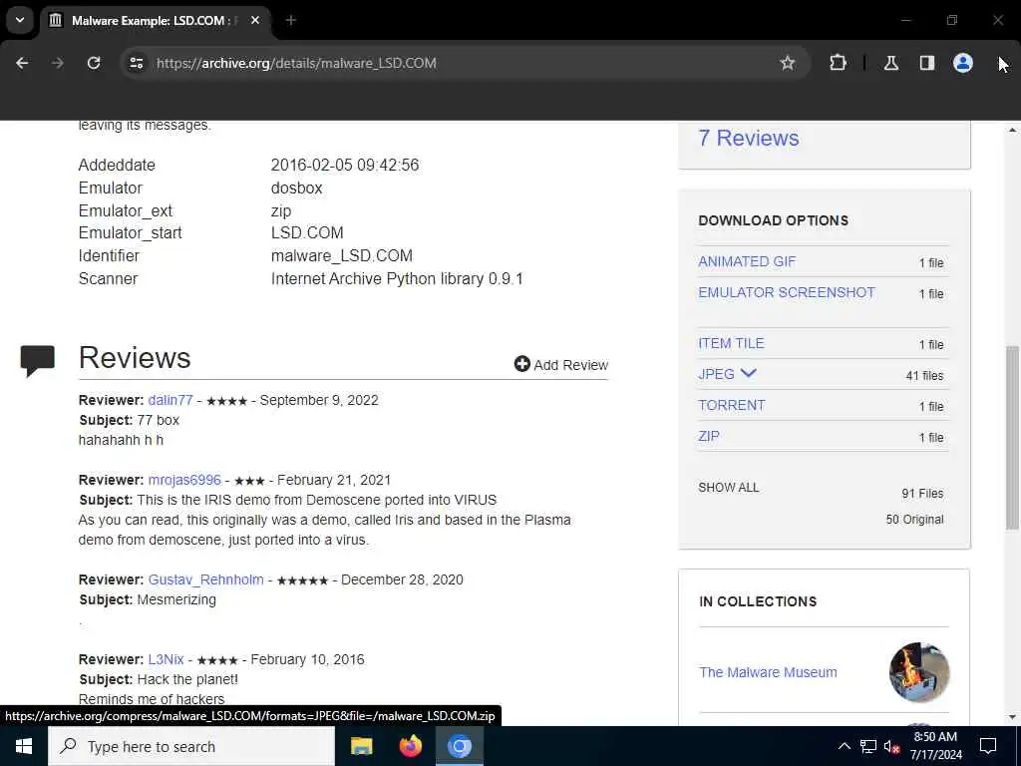1021x766 pixels.
Task: Click the Emulator_start value LSD.COM
Action: pos(307,232)
